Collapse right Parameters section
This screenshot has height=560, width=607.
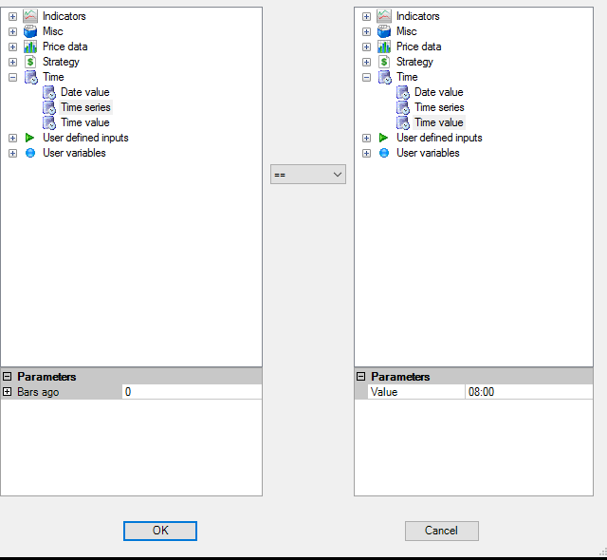[x=360, y=377]
